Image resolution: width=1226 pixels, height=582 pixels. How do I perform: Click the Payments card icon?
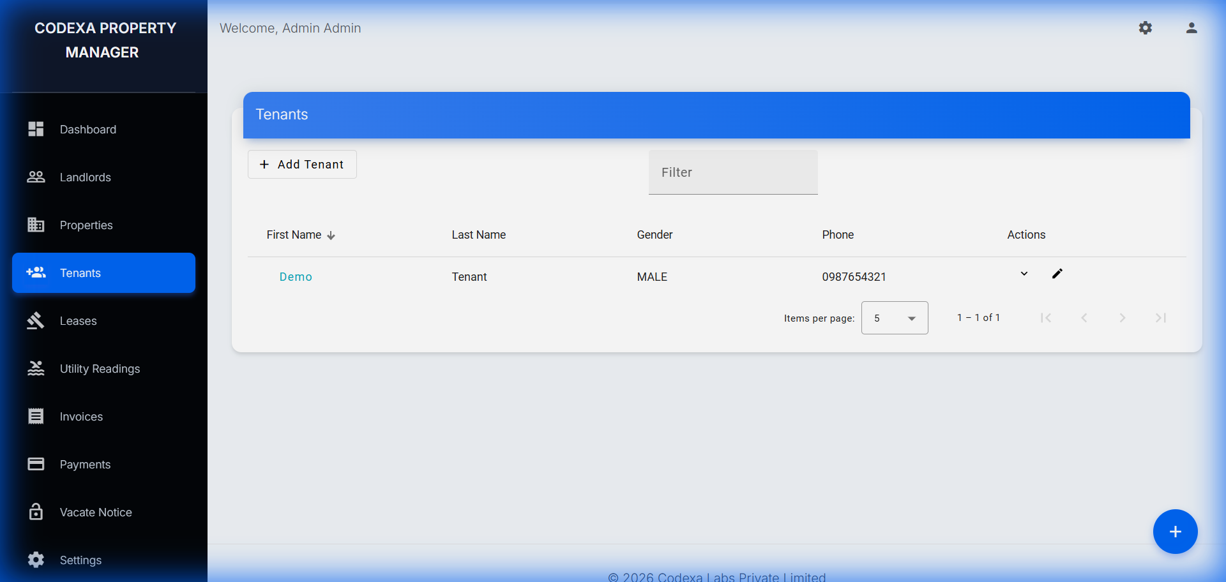point(36,464)
